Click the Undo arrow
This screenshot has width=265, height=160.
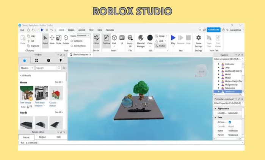coord(52,30)
